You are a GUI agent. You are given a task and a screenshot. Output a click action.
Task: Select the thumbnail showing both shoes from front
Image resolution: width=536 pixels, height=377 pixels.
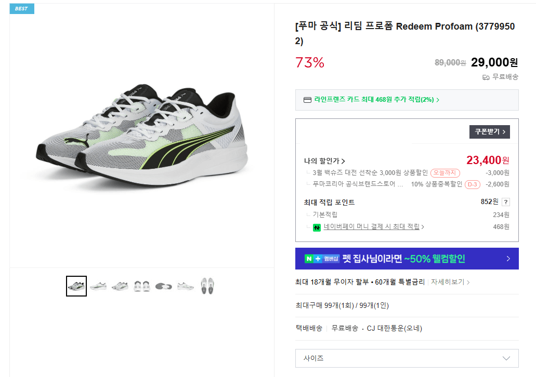coord(141,286)
